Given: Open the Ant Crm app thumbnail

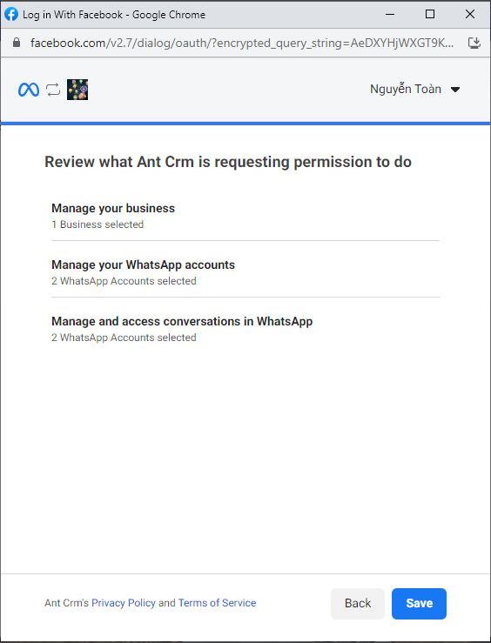Looking at the screenshot, I should pos(77,90).
